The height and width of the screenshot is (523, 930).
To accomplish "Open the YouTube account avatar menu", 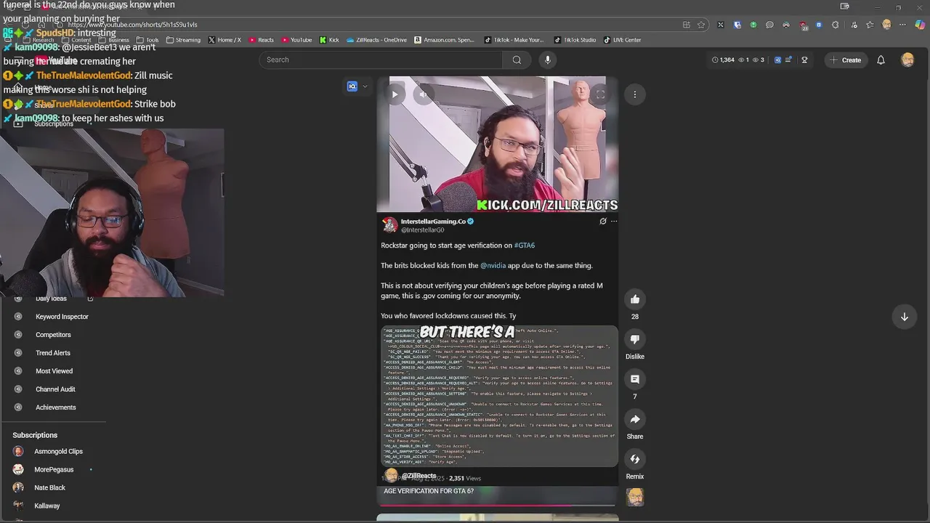I will pyautogui.click(x=907, y=60).
